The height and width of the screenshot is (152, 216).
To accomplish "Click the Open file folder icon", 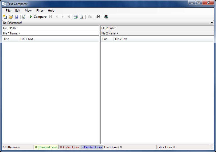I will coord(11,17).
